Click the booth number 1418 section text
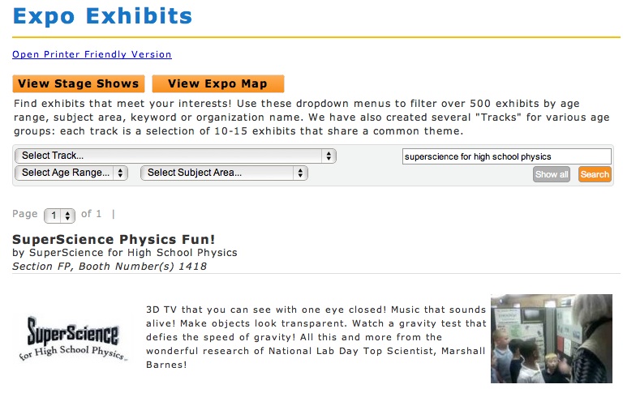The width and height of the screenshot is (623, 393). point(110,266)
